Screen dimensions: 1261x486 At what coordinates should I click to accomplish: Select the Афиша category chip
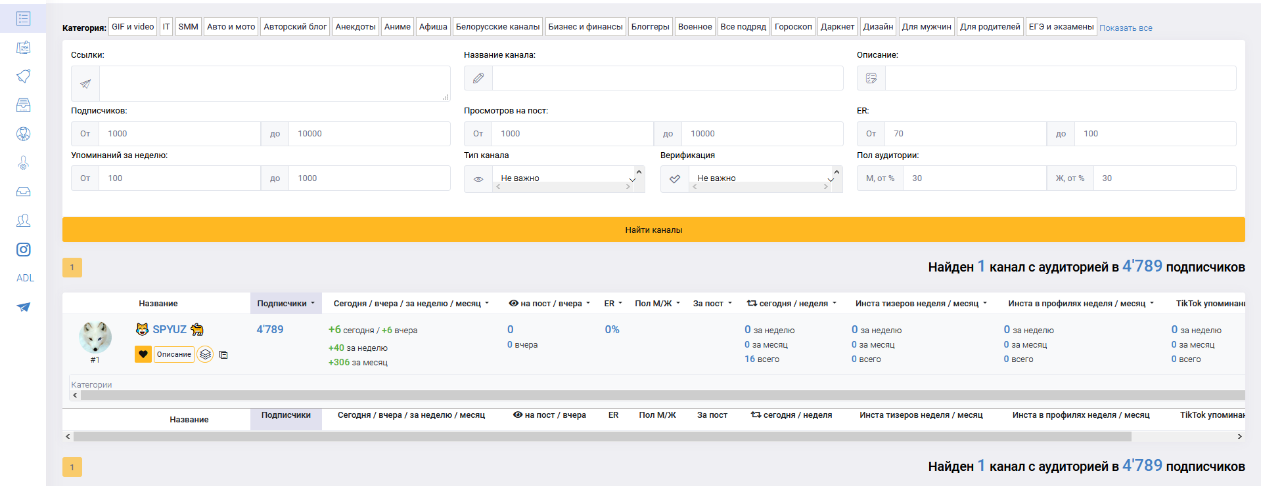coord(433,27)
